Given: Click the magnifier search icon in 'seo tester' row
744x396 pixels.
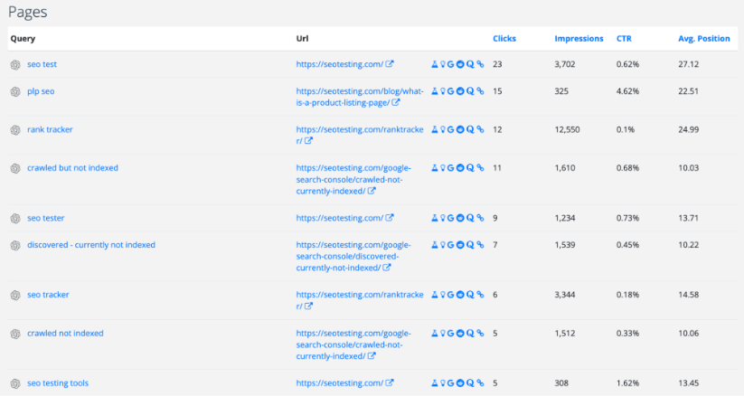Looking at the screenshot, I should coord(470,218).
